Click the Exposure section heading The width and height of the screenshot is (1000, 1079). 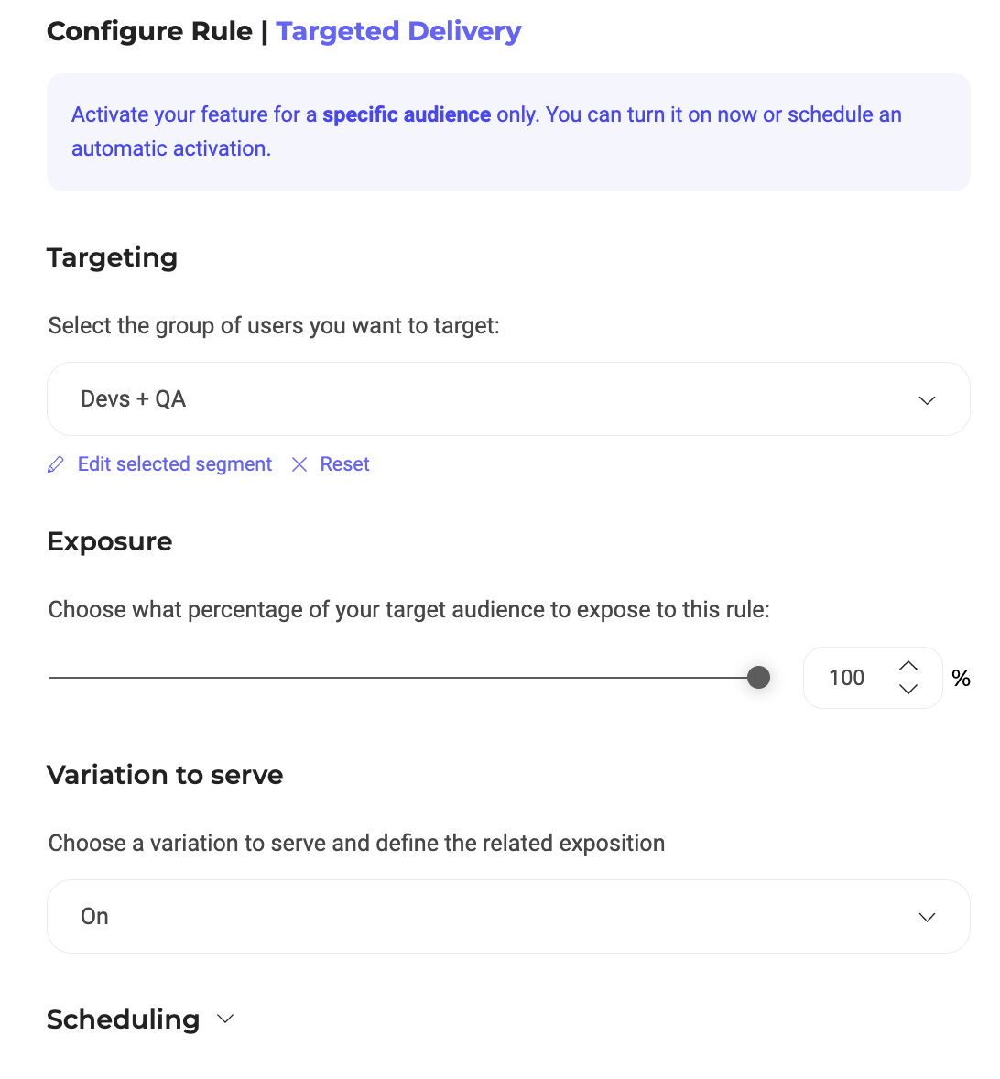tap(109, 541)
